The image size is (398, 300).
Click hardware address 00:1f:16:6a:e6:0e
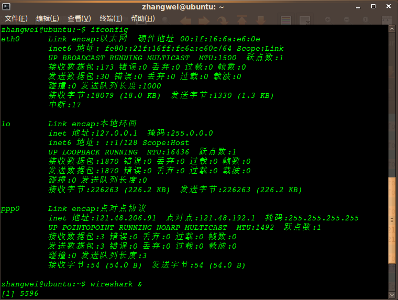click(220, 39)
